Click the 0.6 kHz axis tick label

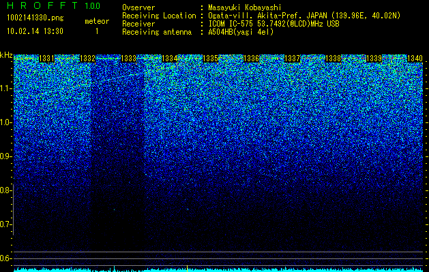5,258
